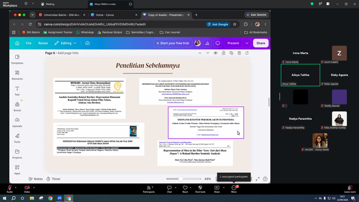
Task: Click the Add page title field
Action: [68, 53]
